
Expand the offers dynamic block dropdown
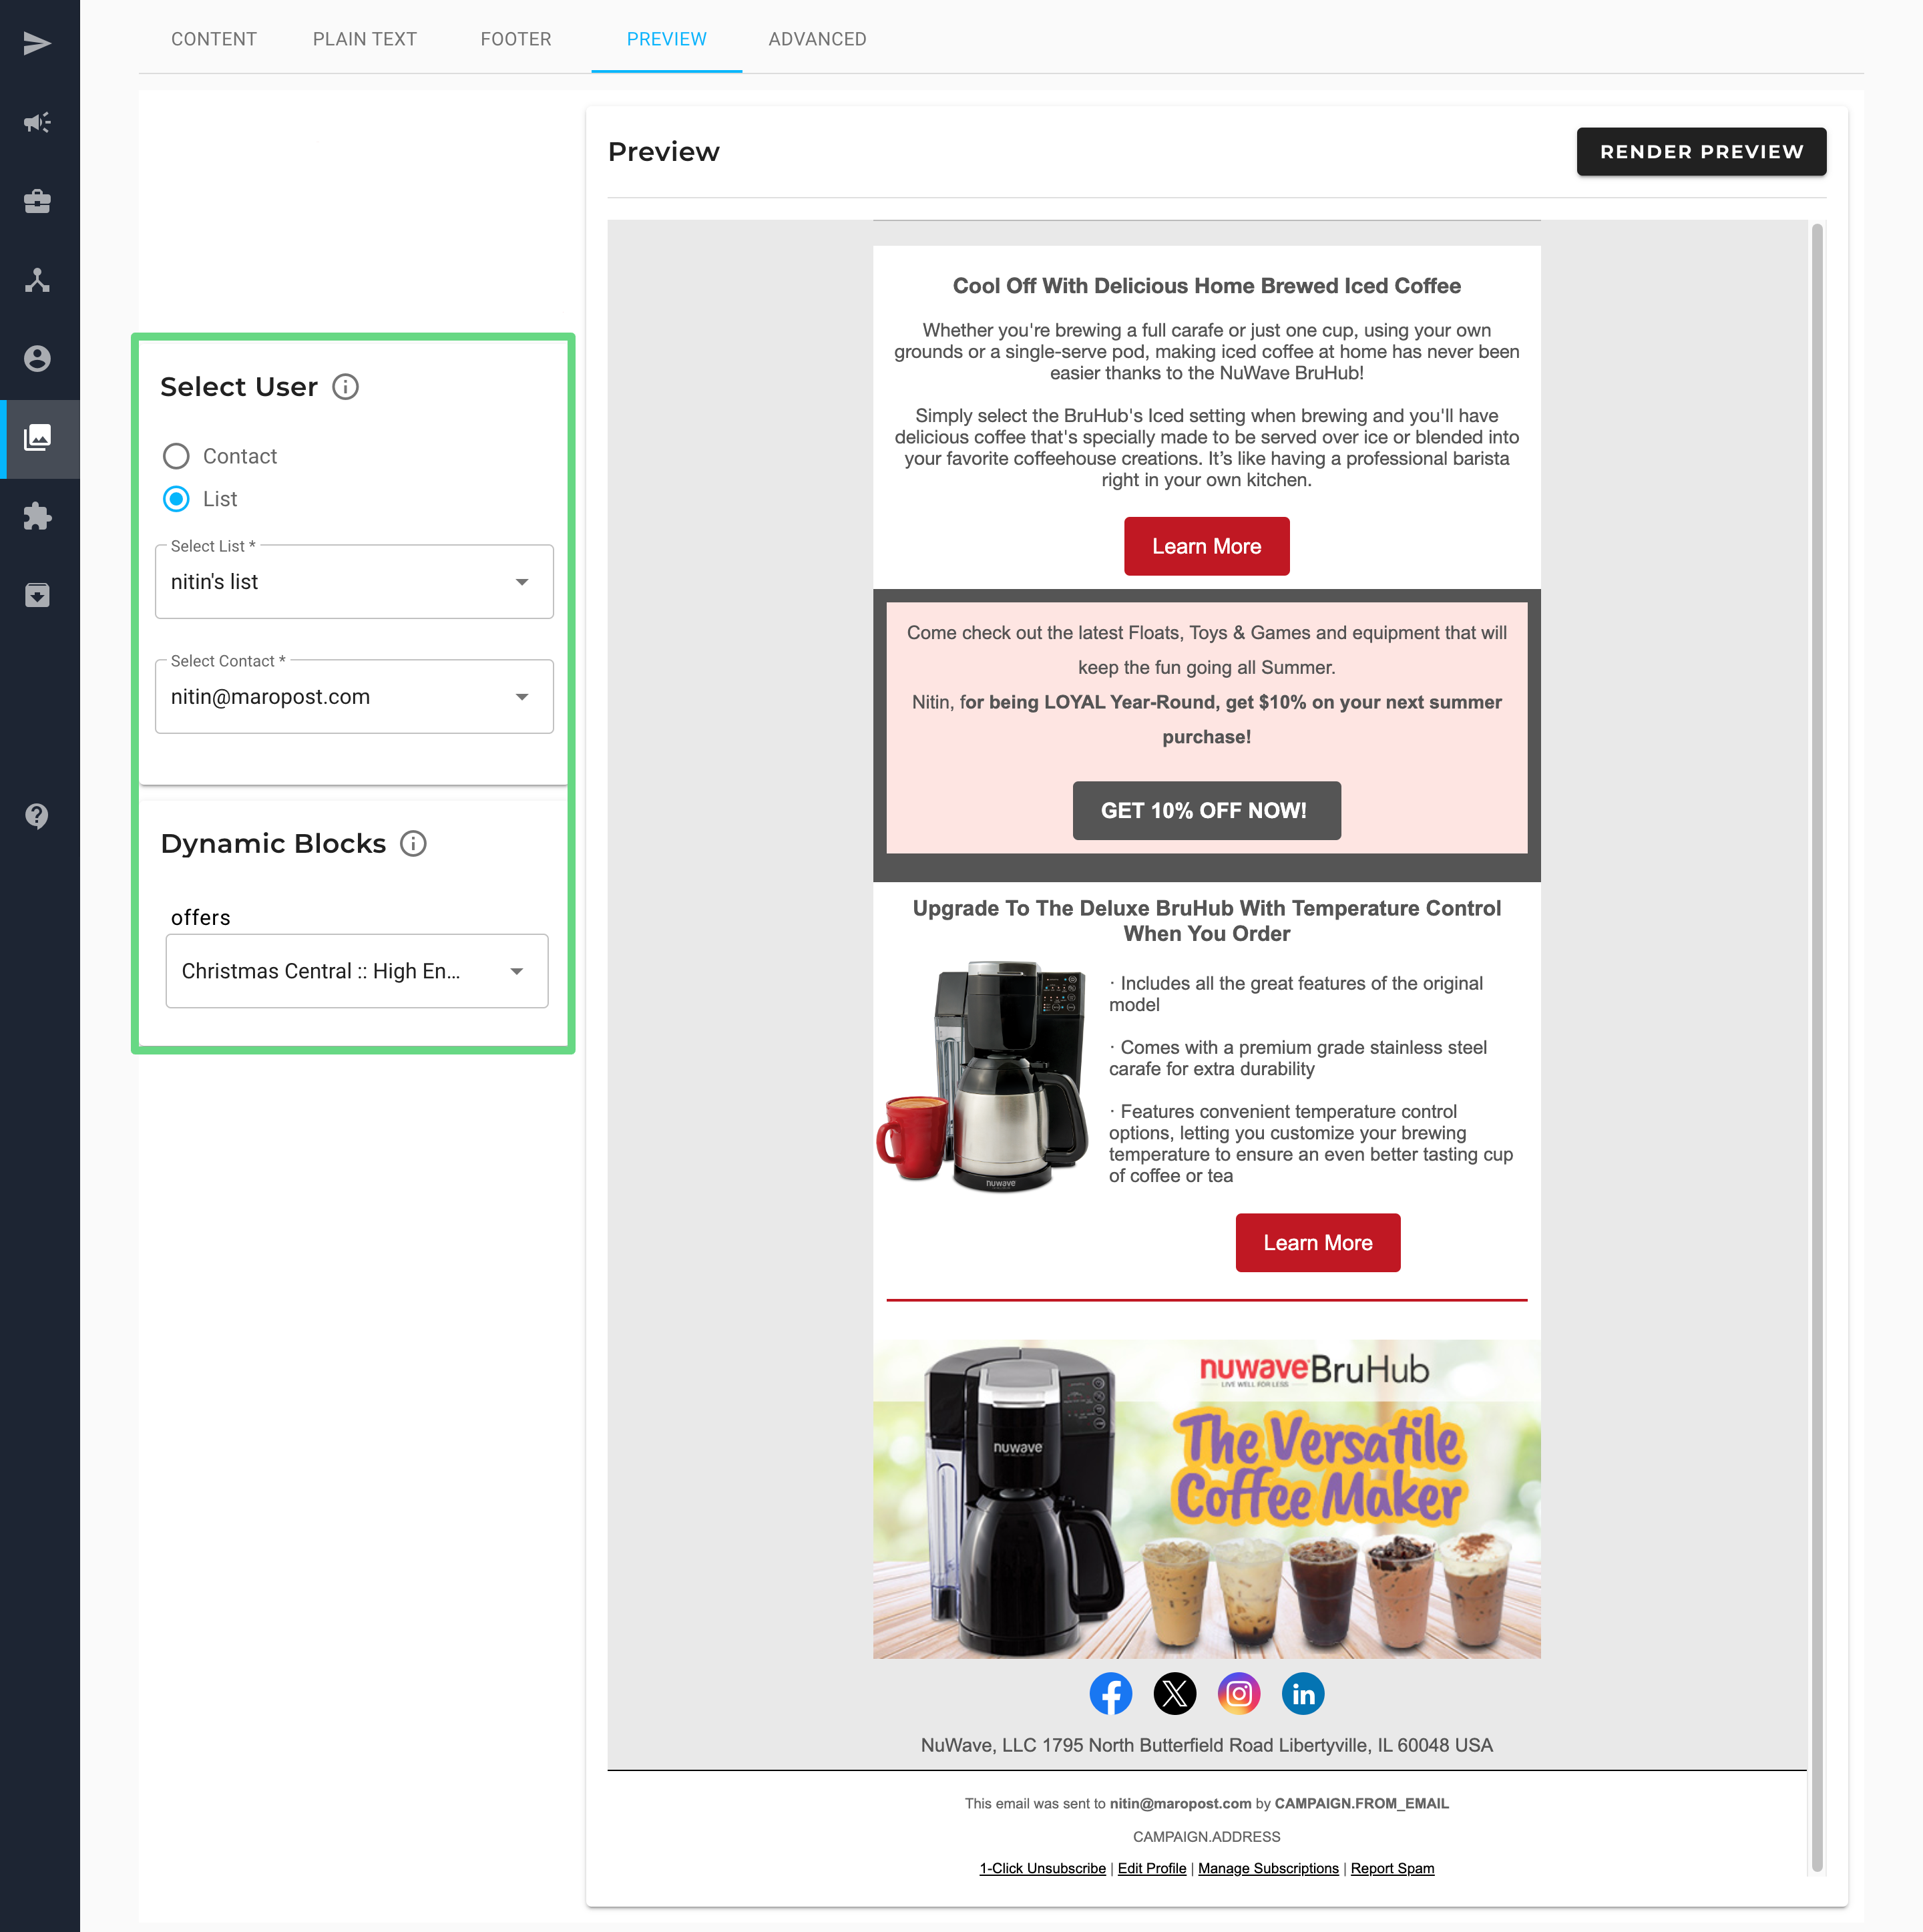click(356, 971)
